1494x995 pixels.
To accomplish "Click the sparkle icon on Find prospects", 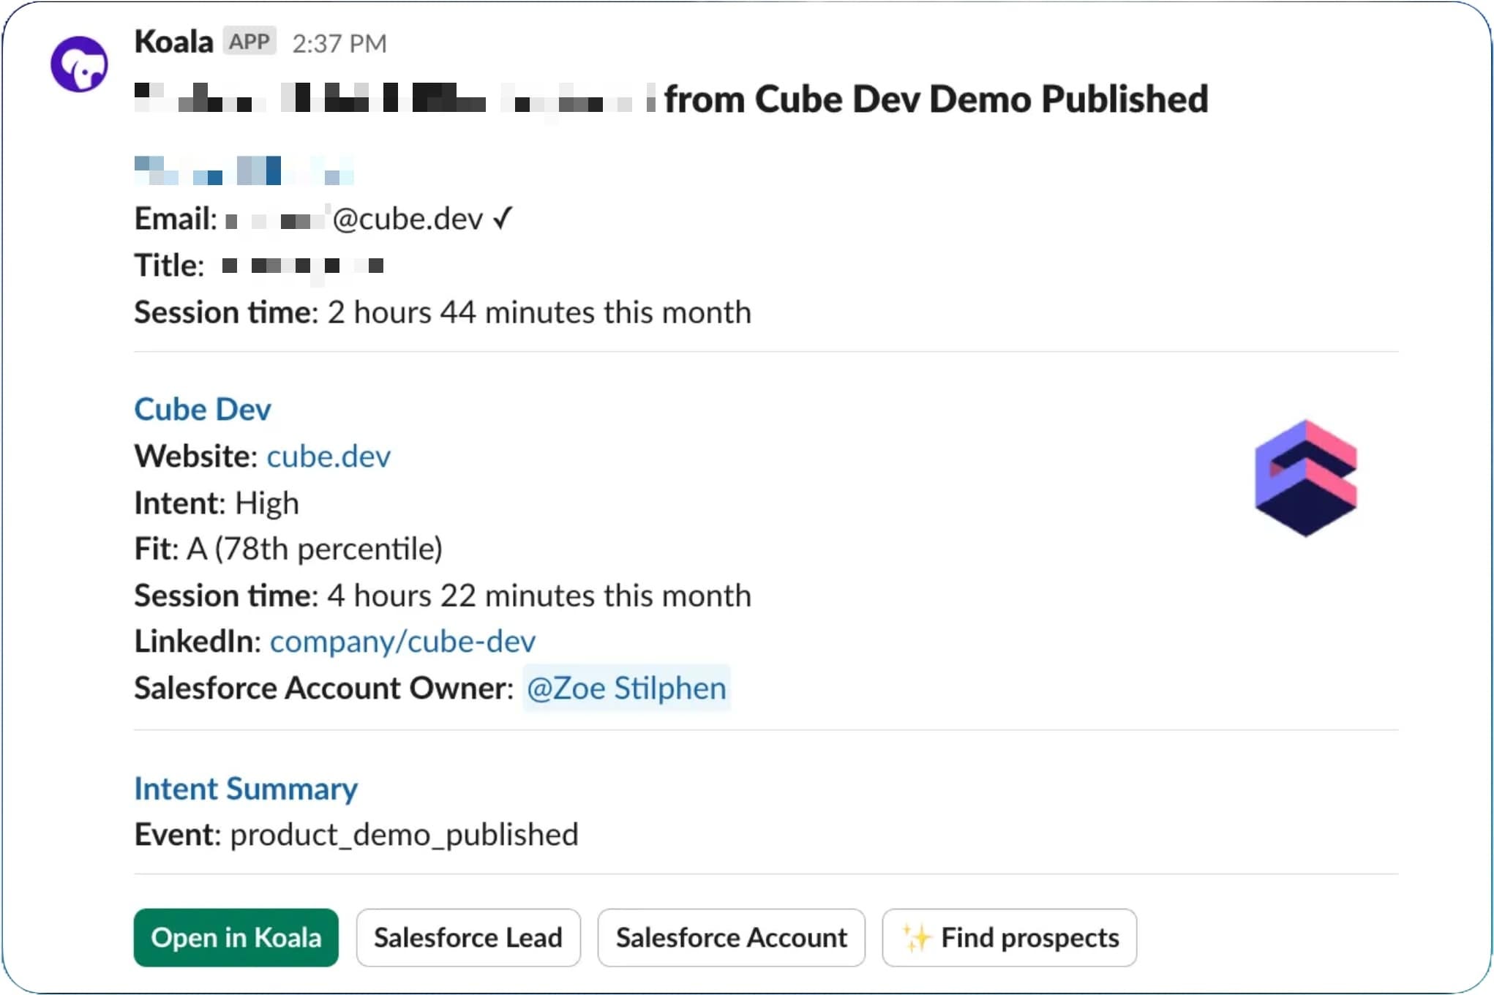I will (x=916, y=938).
